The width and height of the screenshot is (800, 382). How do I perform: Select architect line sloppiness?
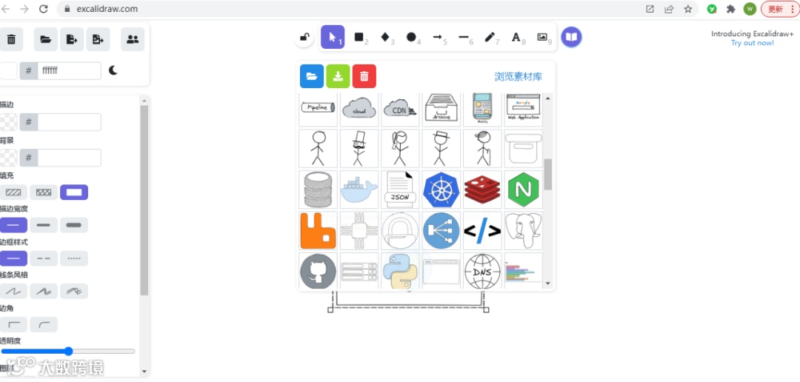tap(13, 291)
